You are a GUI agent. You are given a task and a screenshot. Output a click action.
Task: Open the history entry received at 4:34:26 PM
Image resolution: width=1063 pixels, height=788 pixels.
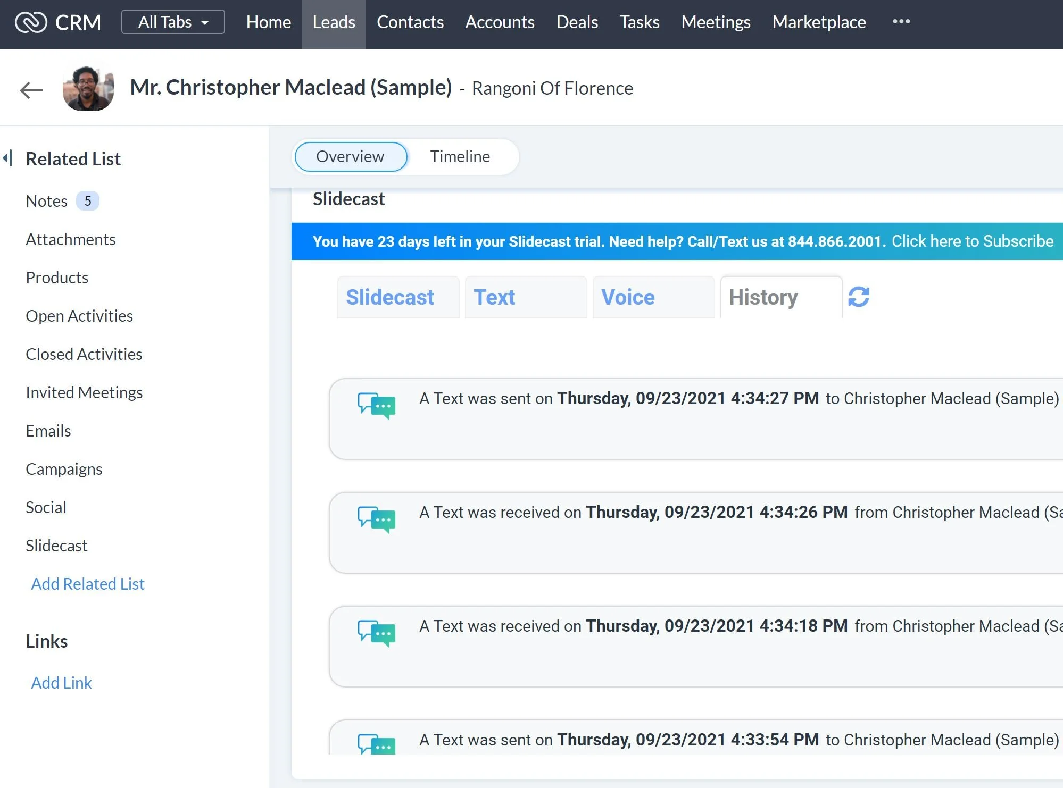click(696, 533)
